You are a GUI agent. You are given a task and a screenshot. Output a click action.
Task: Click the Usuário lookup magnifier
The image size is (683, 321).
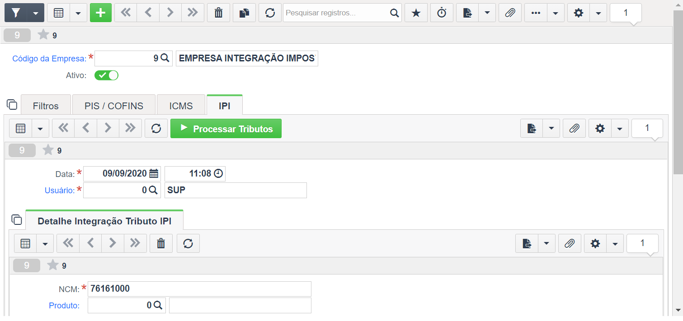point(153,190)
